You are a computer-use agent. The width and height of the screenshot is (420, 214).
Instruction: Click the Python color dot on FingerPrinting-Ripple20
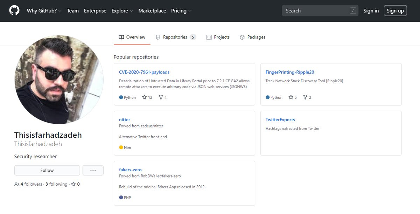tap(268, 97)
